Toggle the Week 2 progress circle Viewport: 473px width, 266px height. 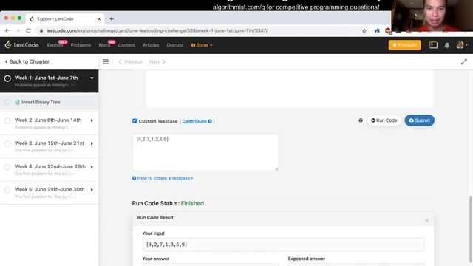[x=7, y=120]
